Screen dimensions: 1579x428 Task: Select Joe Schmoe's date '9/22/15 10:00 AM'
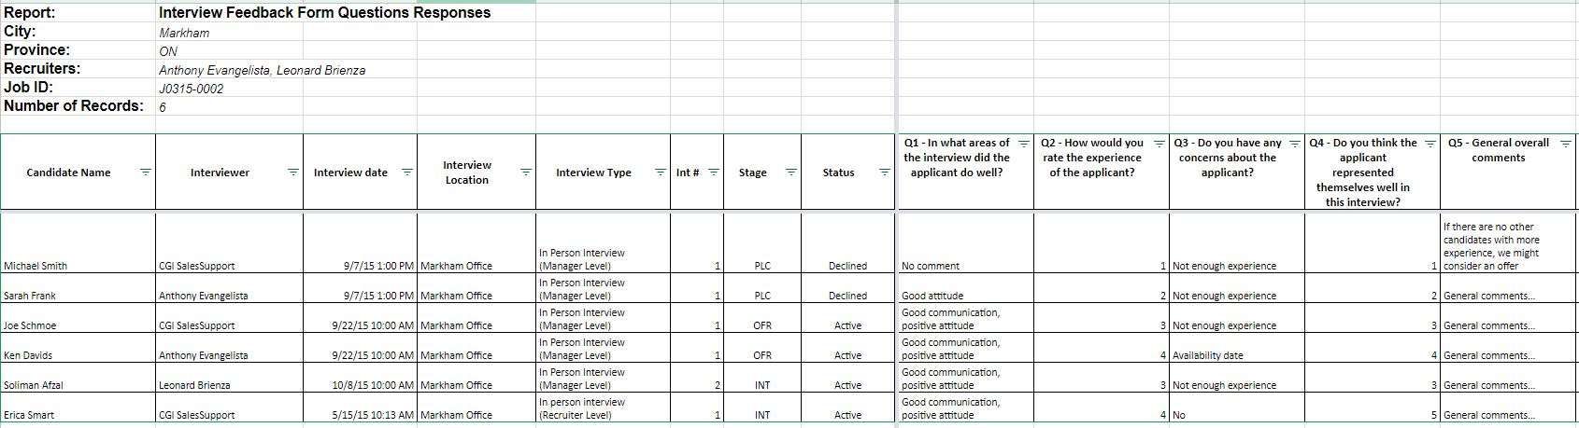click(360, 318)
